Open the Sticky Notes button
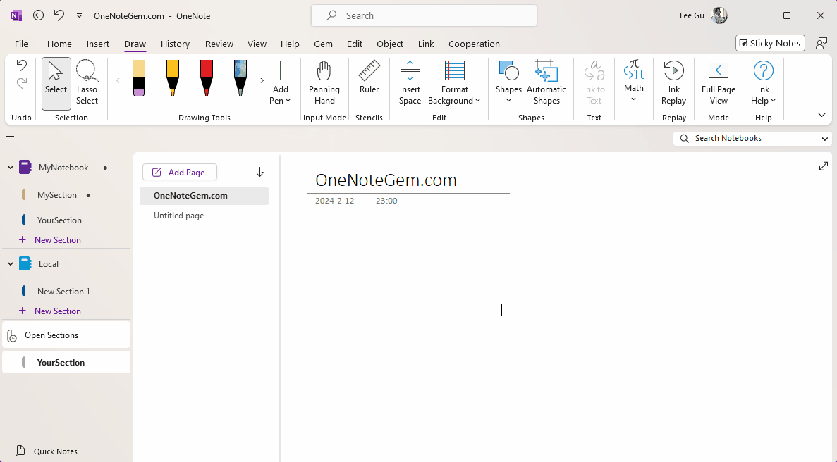Image resolution: width=837 pixels, height=462 pixels. (770, 43)
